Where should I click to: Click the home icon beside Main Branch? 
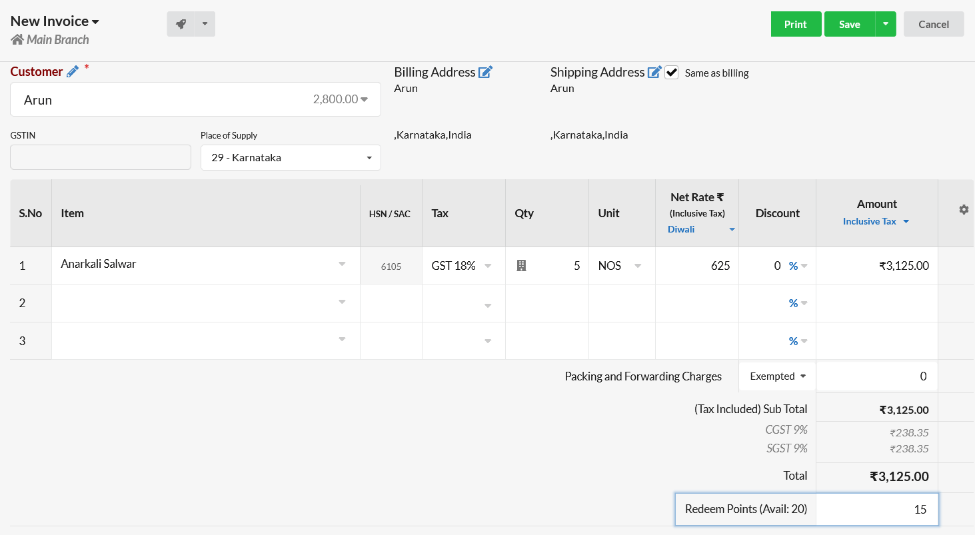17,40
